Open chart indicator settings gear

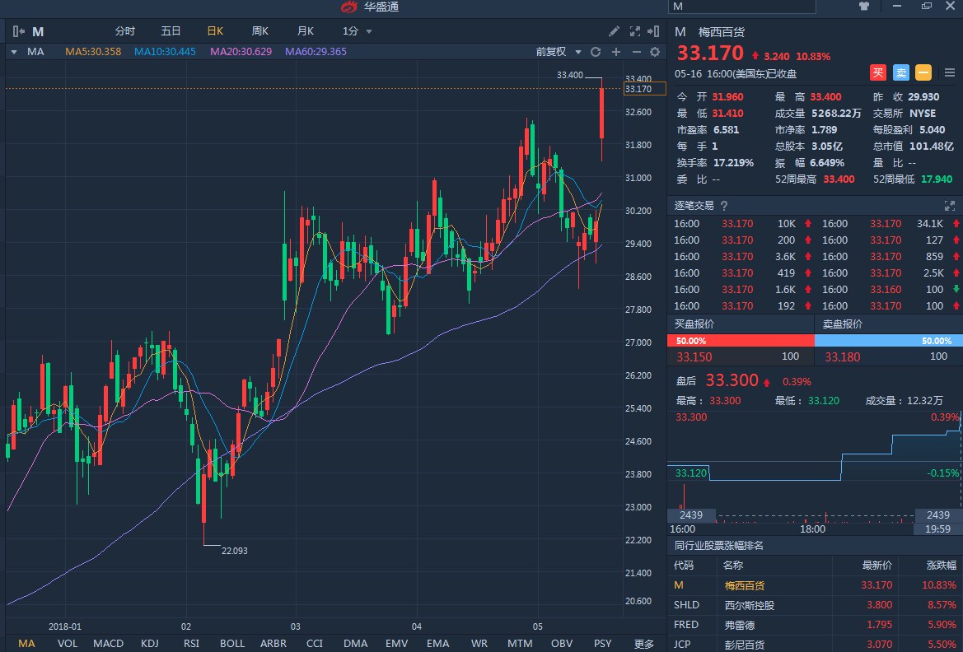[x=655, y=52]
